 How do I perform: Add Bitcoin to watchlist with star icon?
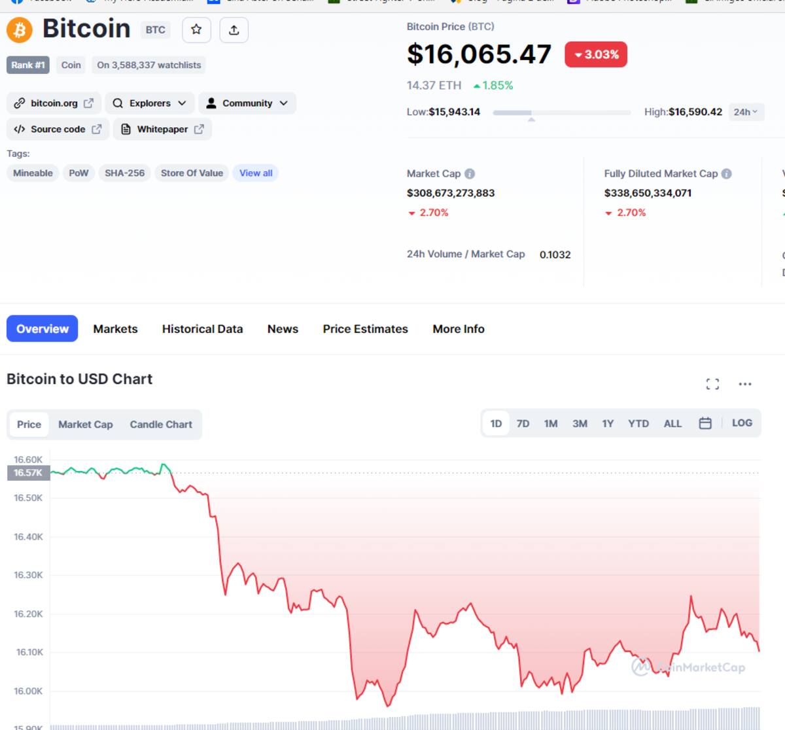click(196, 29)
